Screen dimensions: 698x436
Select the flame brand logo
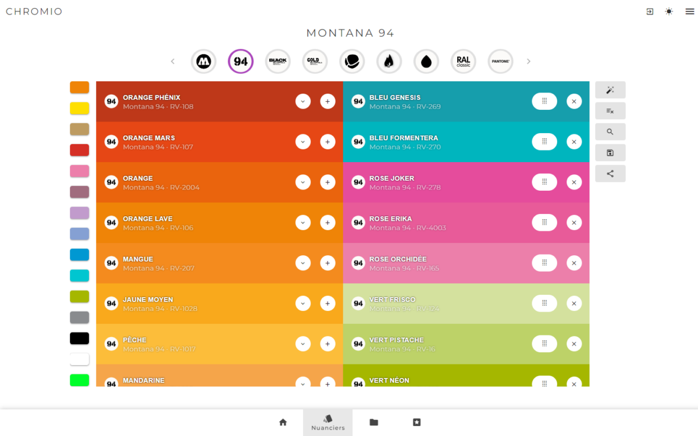(389, 61)
